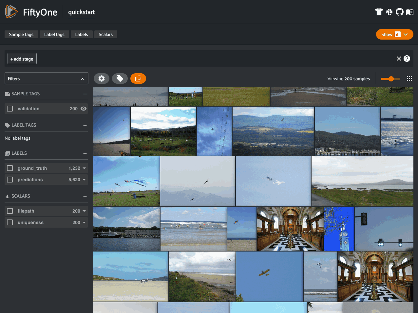This screenshot has height=313, width=418.
Task: Expand the uniqueness filter arrow
Action: (84, 222)
